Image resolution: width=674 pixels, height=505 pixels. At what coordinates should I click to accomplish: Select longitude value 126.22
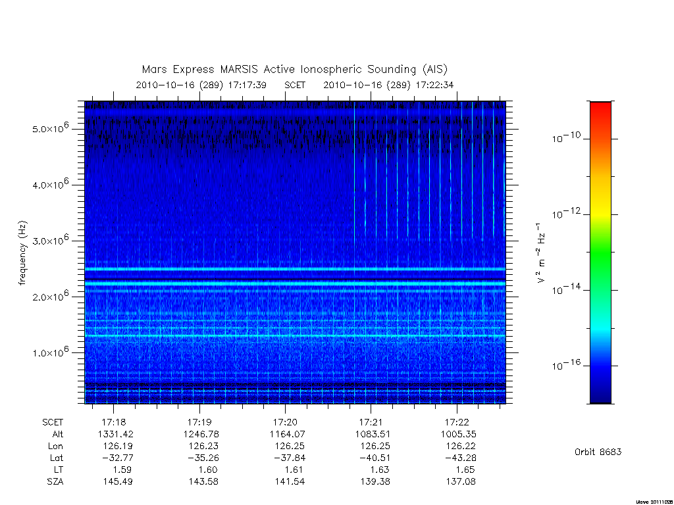pos(460,446)
